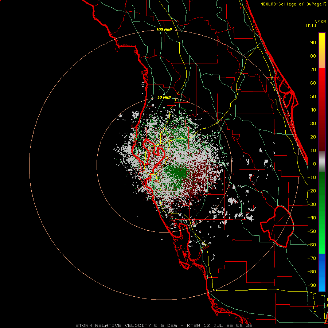Select the 100 NMI range ring label

[x=164, y=30]
